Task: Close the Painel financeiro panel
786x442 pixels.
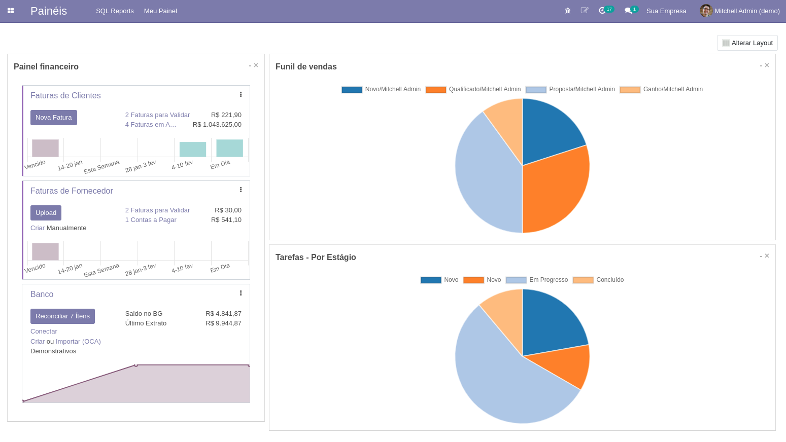Action: pyautogui.click(x=256, y=65)
